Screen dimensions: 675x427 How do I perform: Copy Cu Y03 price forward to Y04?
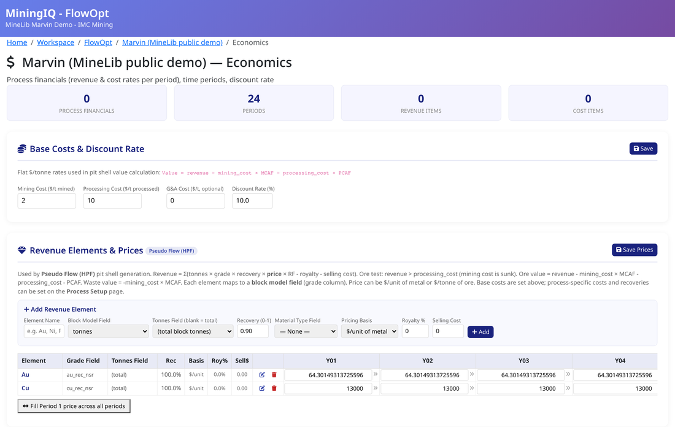pos(568,388)
